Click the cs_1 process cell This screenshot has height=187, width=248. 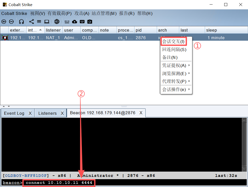pyautogui.click(x=125, y=38)
